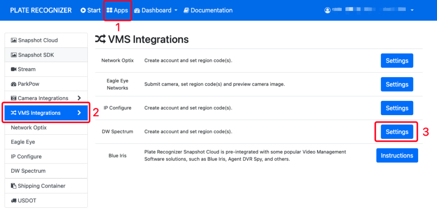Select Stream in sidebar
The width and height of the screenshot is (437, 219).
pyautogui.click(x=46, y=69)
